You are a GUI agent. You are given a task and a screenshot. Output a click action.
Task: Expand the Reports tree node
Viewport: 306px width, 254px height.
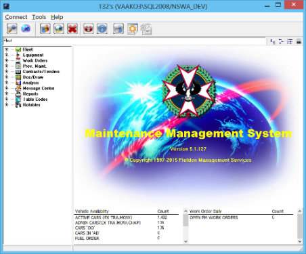[7, 93]
